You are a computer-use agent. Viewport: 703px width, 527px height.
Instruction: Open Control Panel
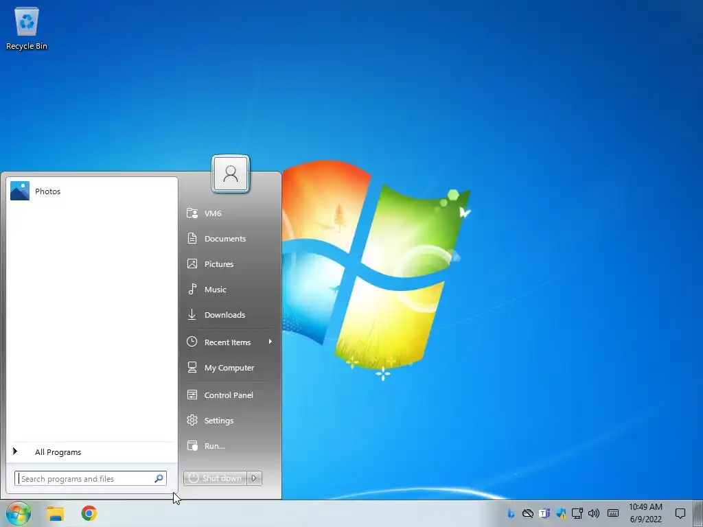[229, 395]
